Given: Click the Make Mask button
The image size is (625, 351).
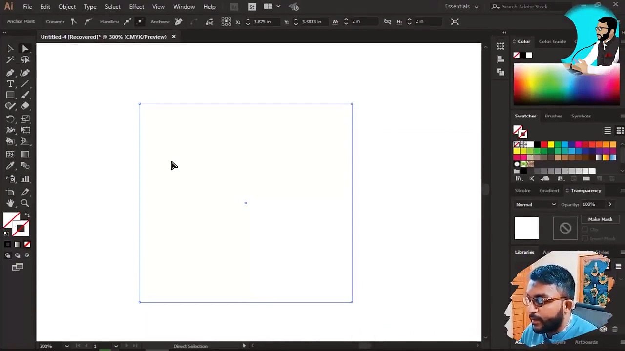Looking at the screenshot, I should click(x=600, y=219).
